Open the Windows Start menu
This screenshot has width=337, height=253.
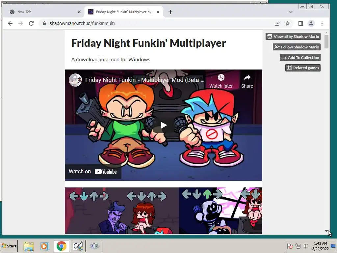(x=9, y=246)
